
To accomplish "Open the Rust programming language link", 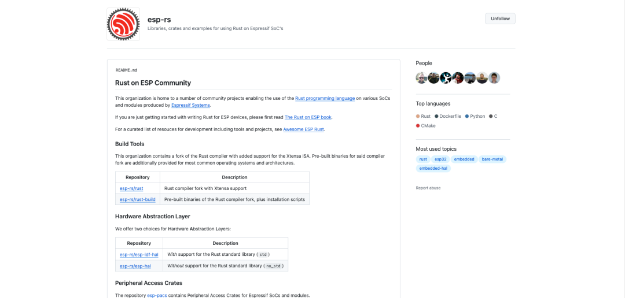I will point(325,98).
